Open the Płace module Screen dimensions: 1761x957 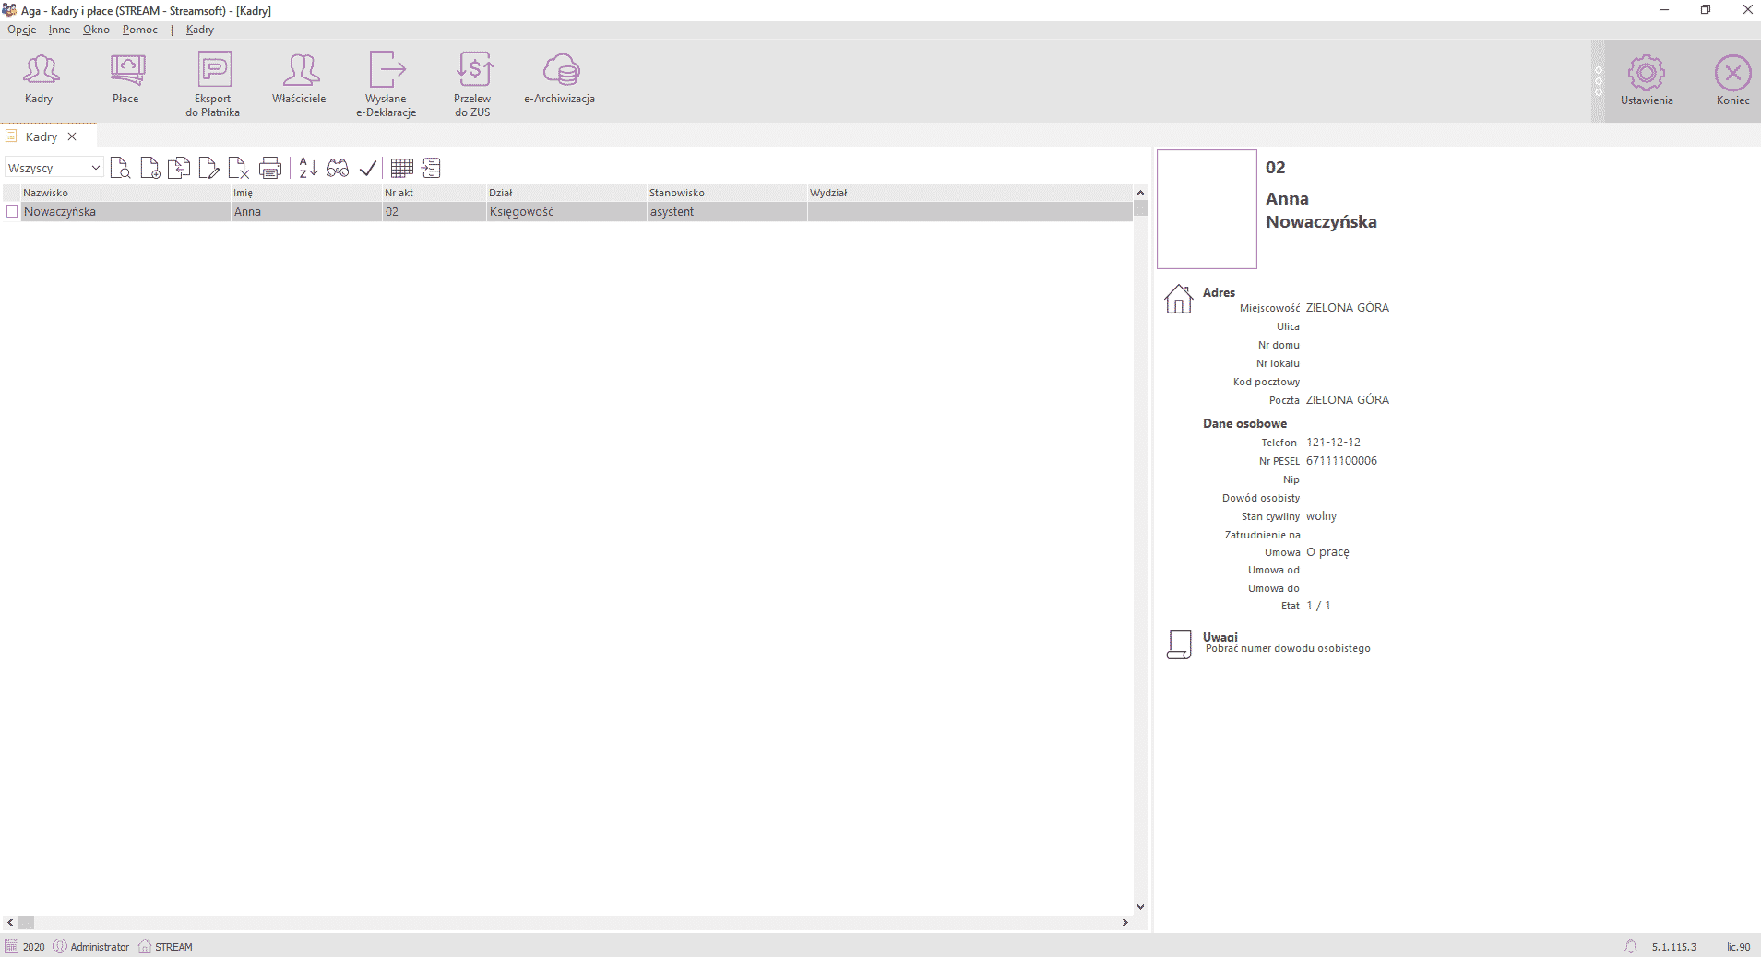[126, 79]
